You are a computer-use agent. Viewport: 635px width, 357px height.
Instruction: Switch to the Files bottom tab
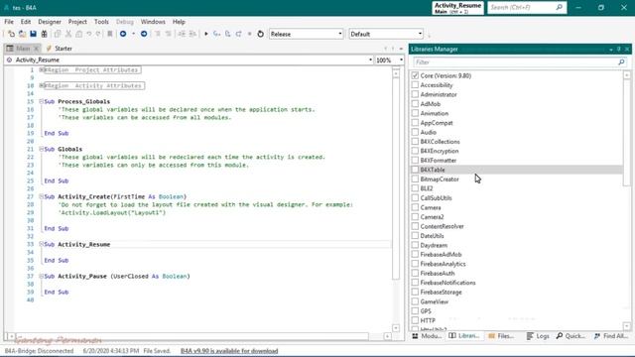(501, 336)
